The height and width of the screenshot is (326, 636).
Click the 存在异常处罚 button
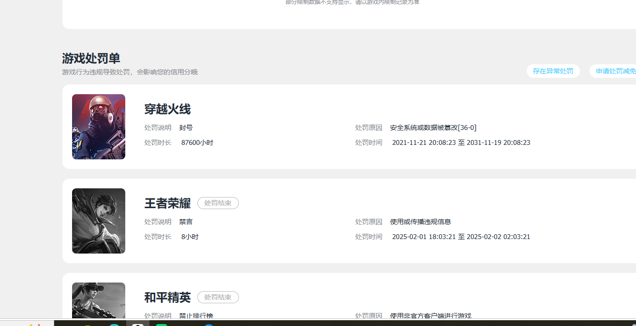pyautogui.click(x=553, y=71)
